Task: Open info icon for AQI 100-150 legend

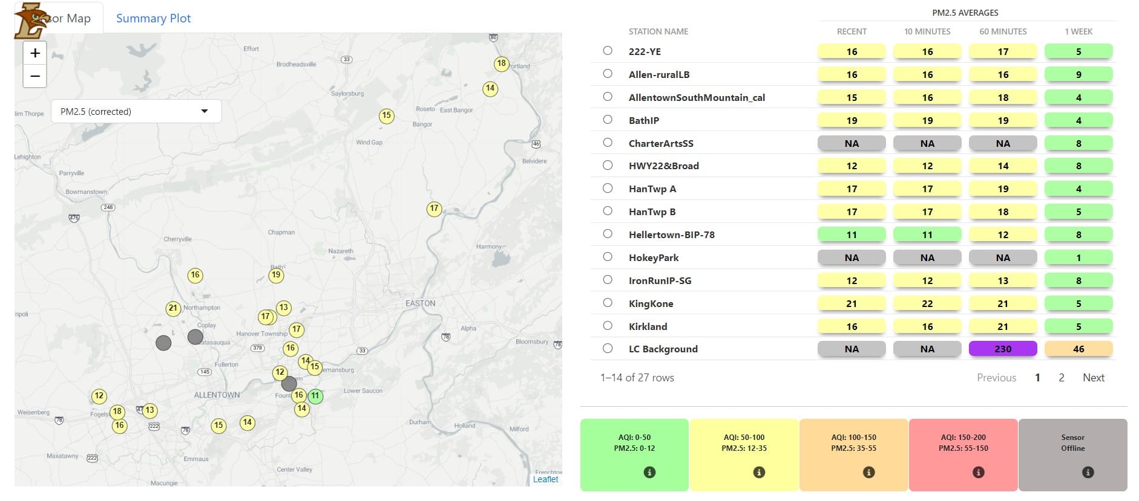Action: click(868, 472)
